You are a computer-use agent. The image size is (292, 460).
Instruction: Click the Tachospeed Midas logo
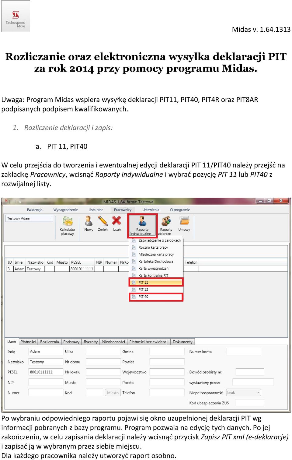[x=16, y=16]
